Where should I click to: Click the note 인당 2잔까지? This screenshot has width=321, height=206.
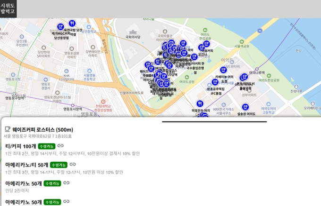click(x=17, y=190)
